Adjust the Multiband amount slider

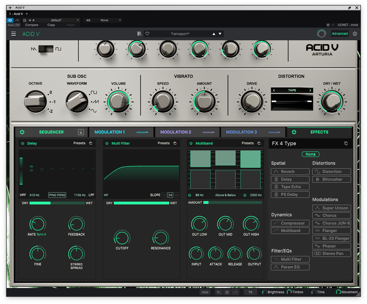point(233,202)
